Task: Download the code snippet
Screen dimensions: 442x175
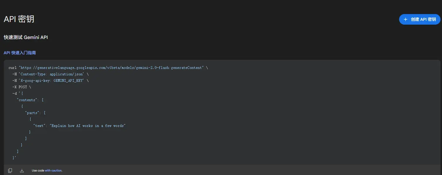Action: tap(22, 171)
